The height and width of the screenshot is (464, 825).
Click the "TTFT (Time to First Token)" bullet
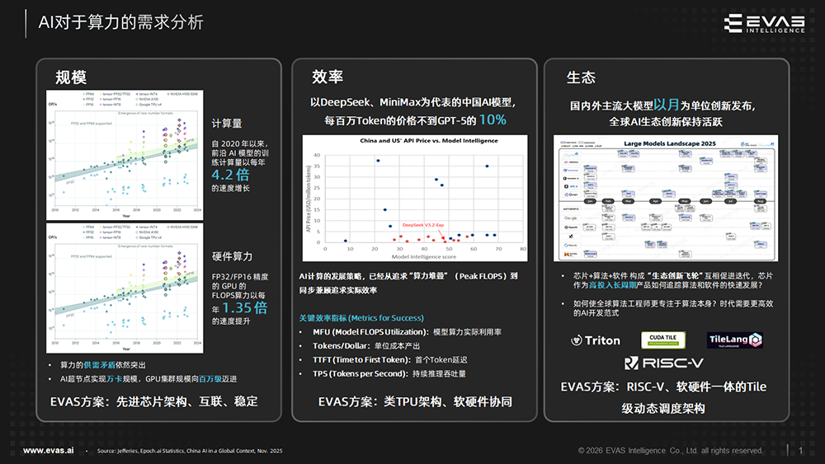390,360
